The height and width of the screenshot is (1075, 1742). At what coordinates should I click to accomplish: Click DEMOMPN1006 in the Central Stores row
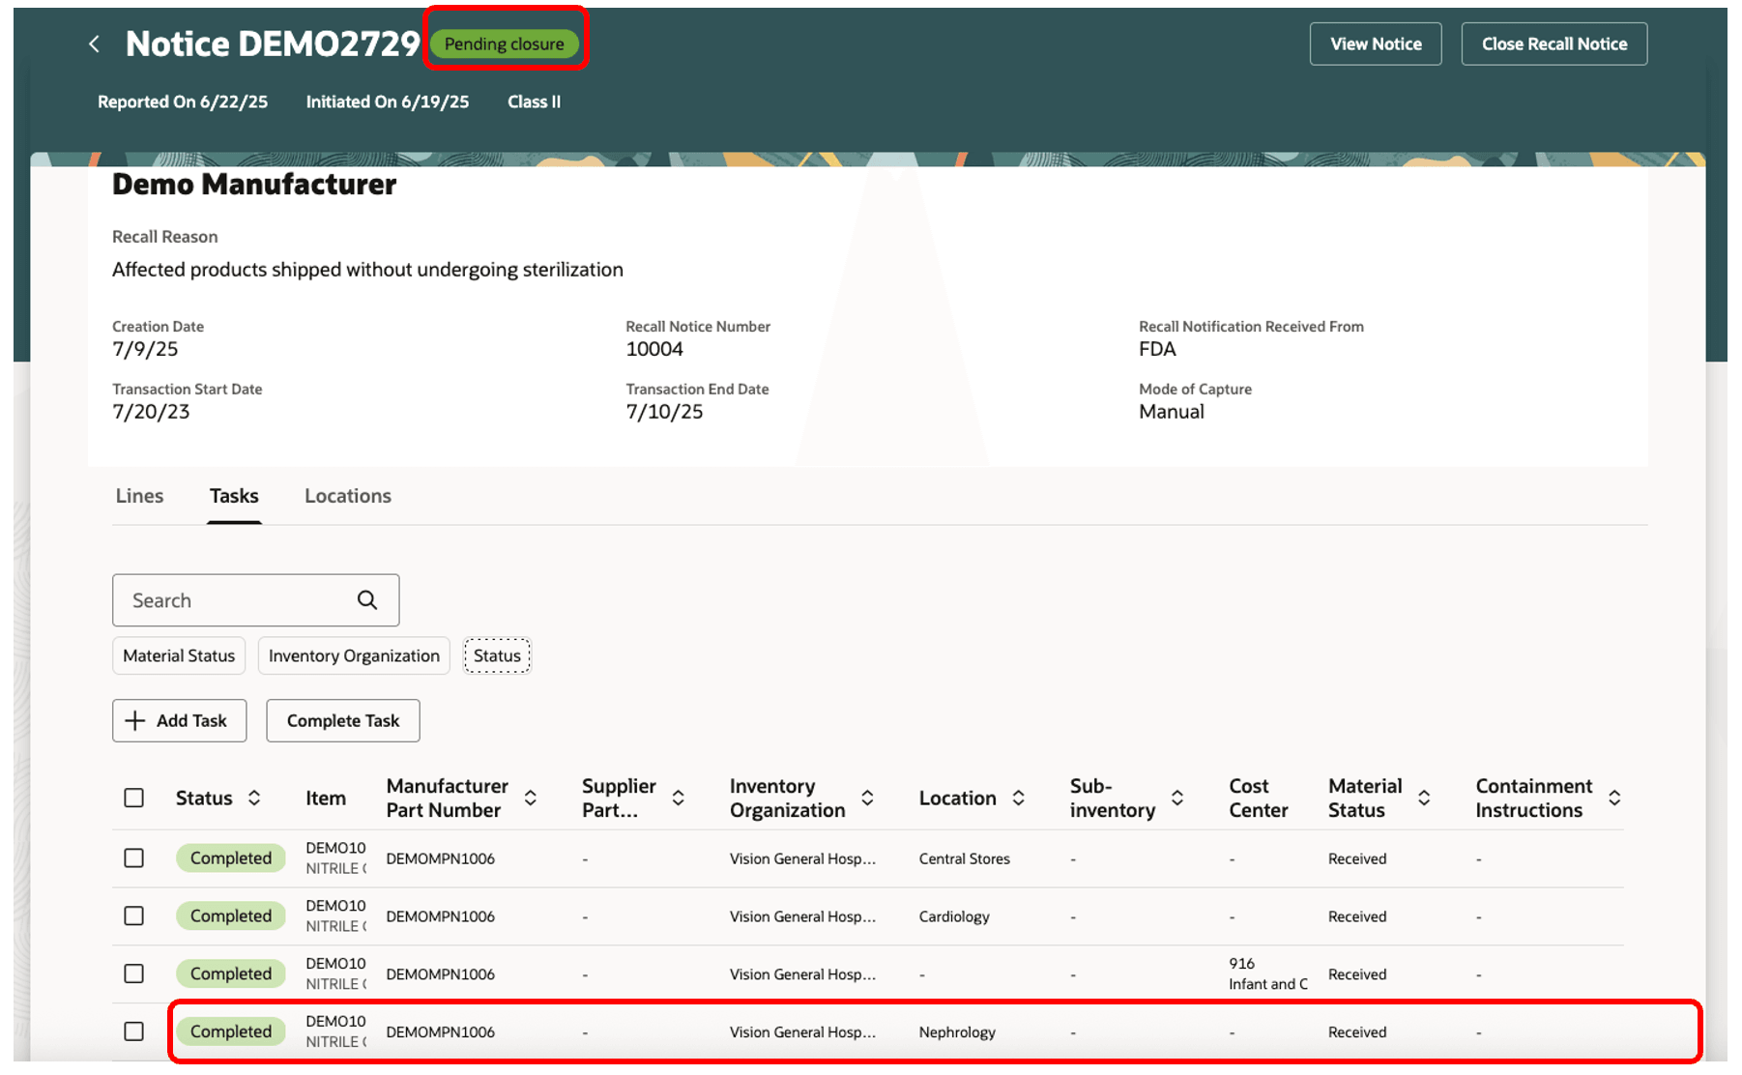tap(441, 858)
